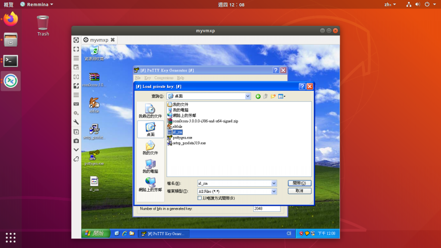
Task: Open the Conversions menu in PuTTY Key Generator
Action: tap(164, 78)
